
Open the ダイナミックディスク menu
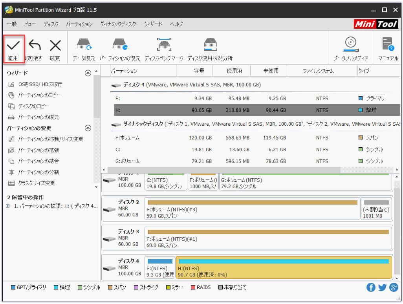tap(118, 24)
